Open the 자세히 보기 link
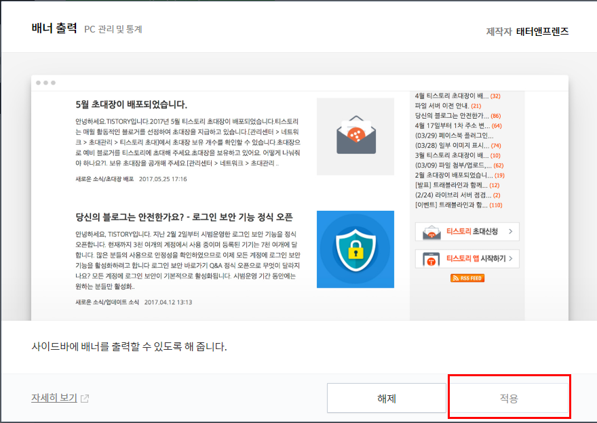 (x=54, y=398)
